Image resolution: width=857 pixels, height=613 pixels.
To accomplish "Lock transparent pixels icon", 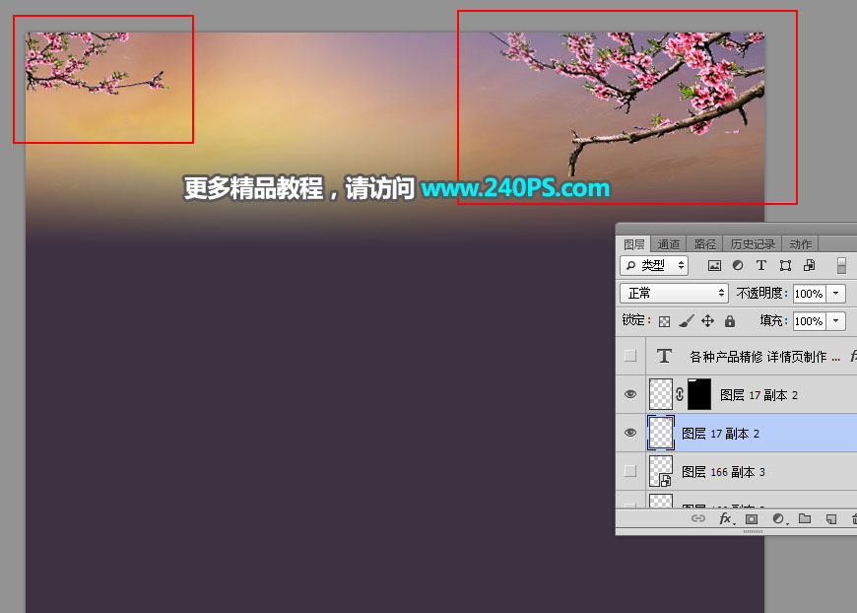I will 664,321.
